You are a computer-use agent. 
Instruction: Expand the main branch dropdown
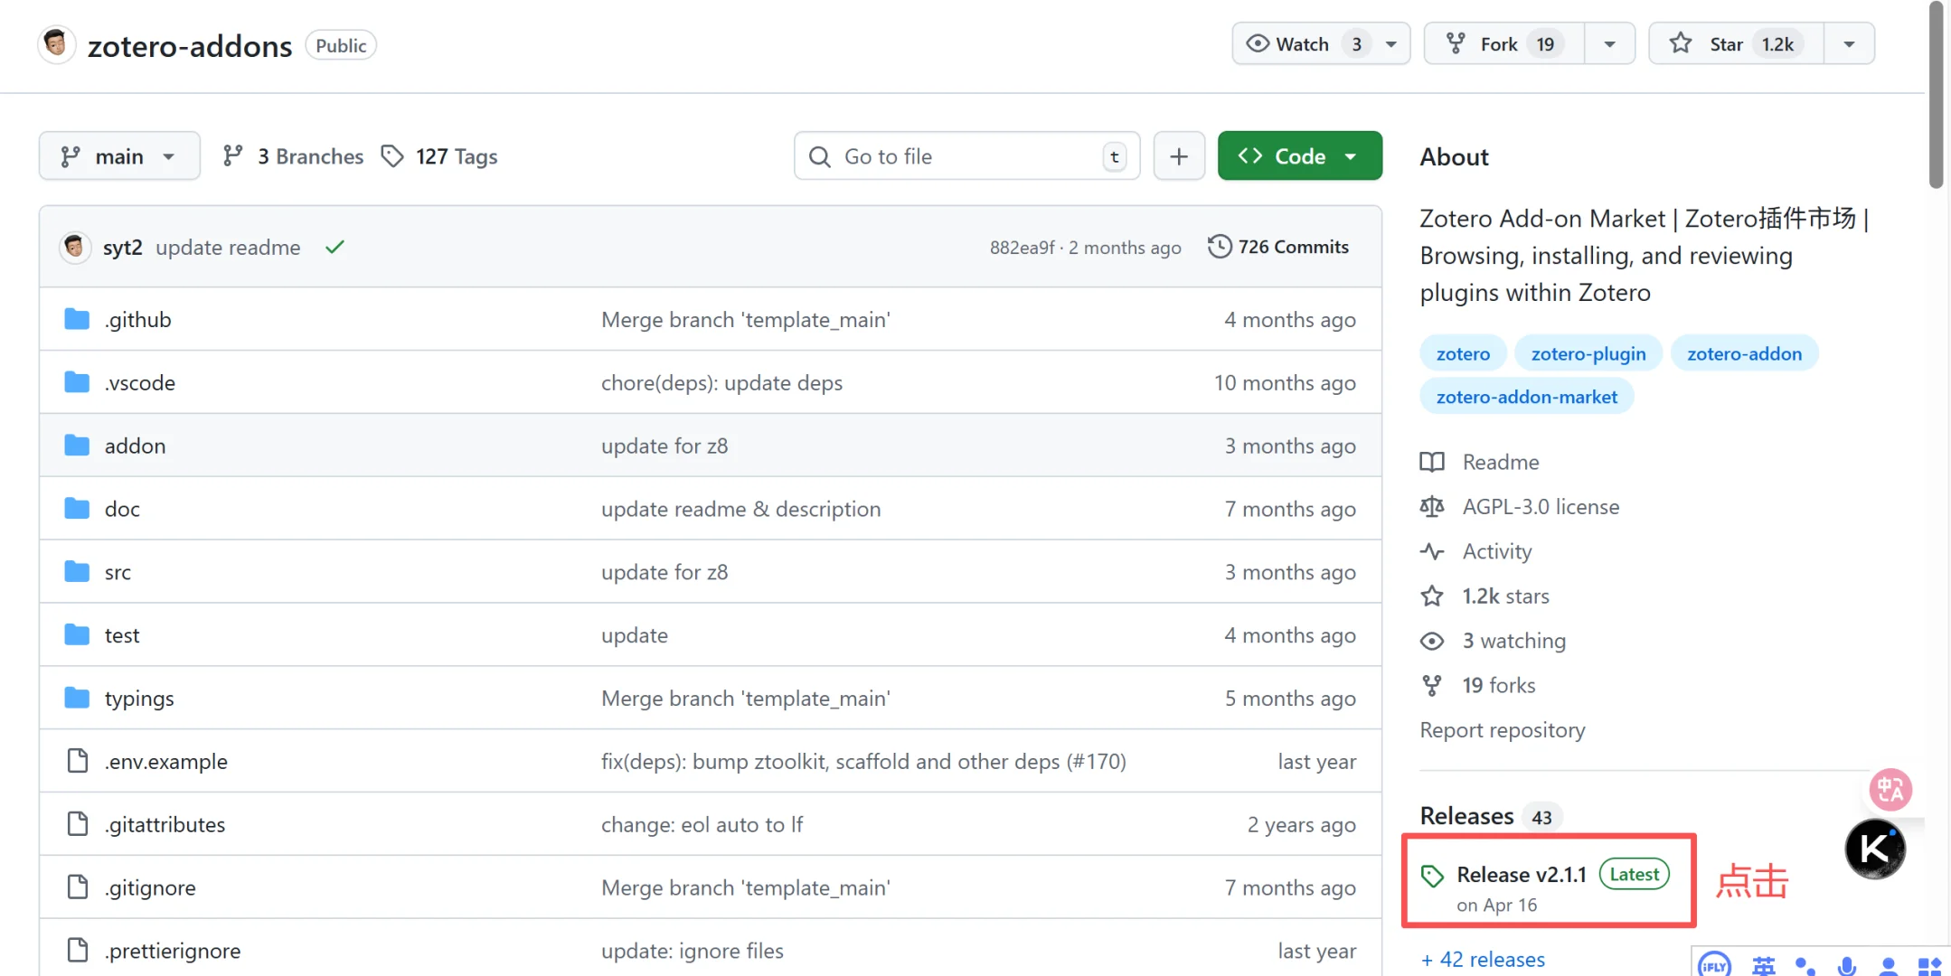point(119,156)
